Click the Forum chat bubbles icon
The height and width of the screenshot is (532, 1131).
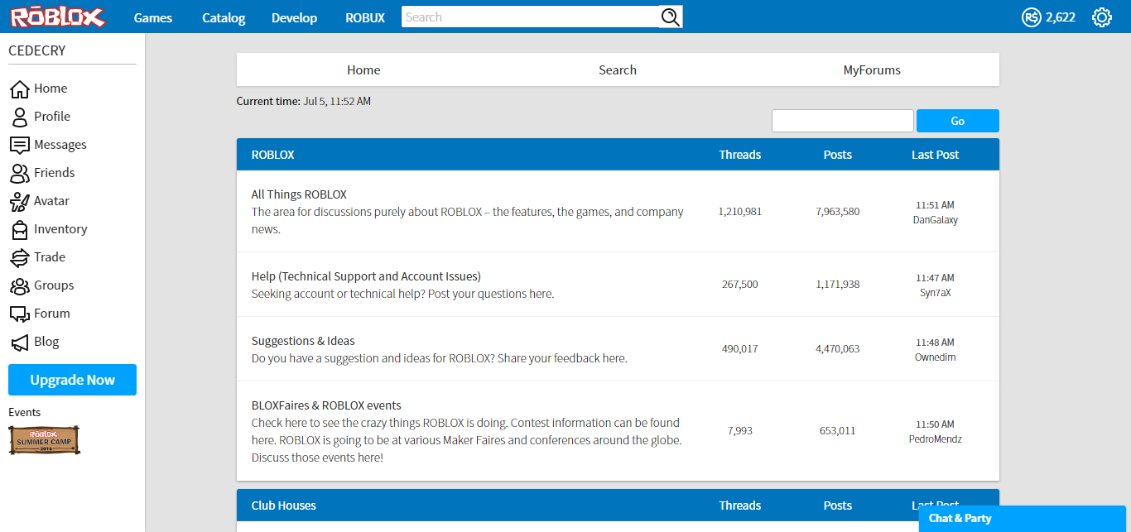pyautogui.click(x=20, y=314)
